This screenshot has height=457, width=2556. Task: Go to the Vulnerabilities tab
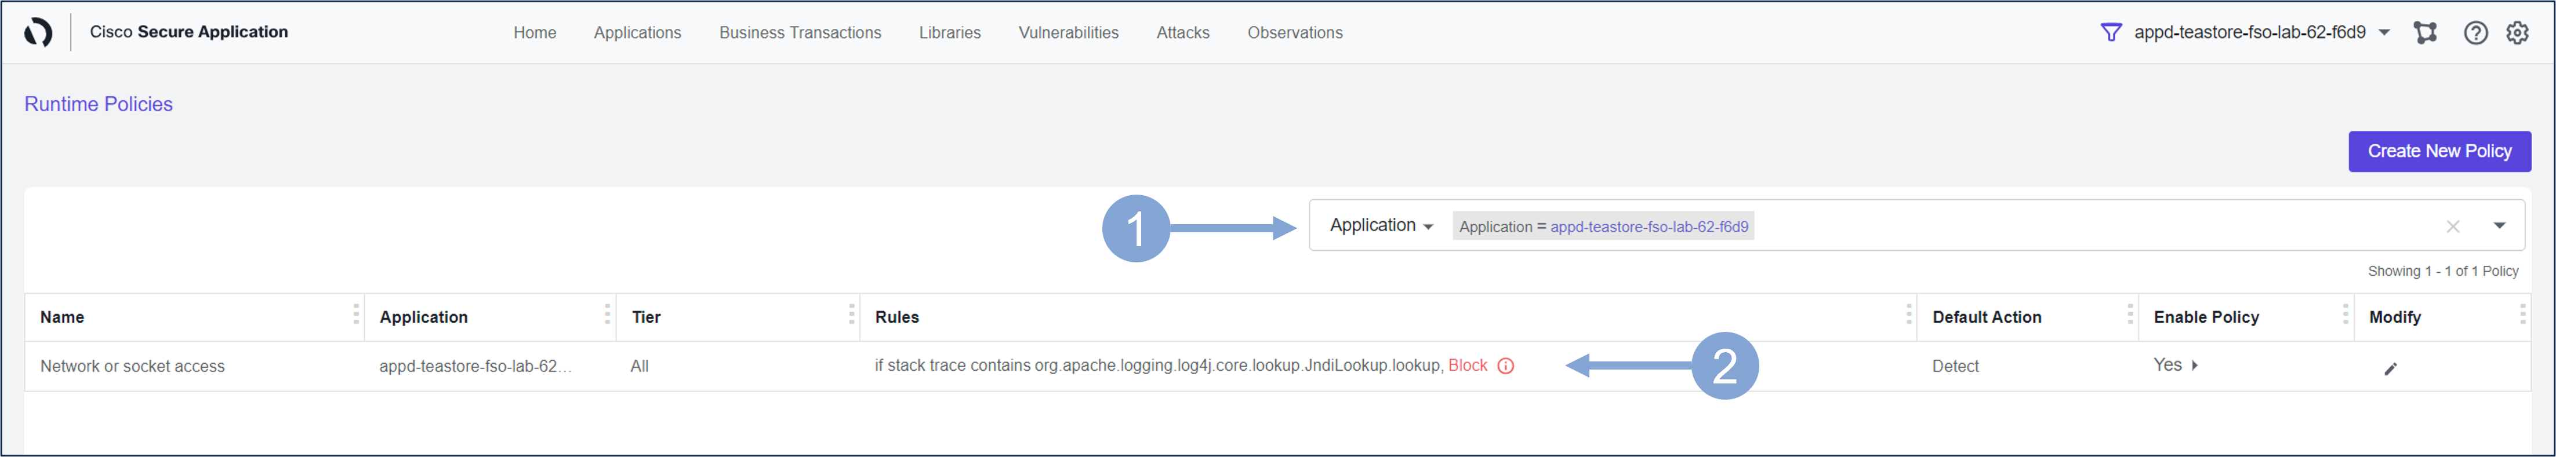1068,32
